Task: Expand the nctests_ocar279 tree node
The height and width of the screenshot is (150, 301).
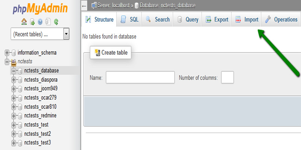Action: pyautogui.click(x=14, y=98)
